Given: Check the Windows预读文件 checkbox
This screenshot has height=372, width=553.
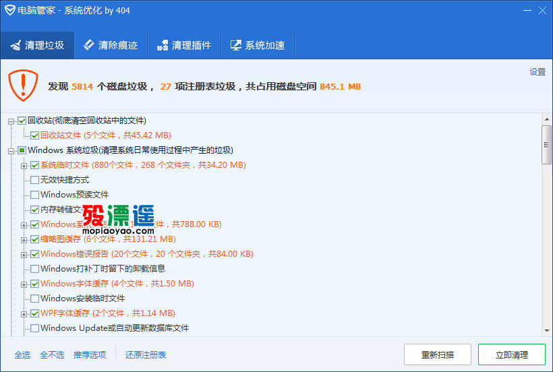Looking at the screenshot, I should coord(34,195).
